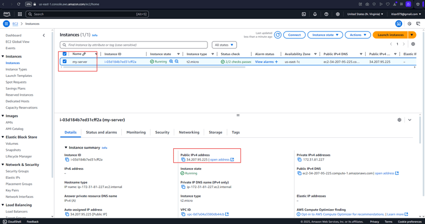This screenshot has width=425, height=224.
Task: Open CloudShell from the top navigation bar
Action: (304, 14)
